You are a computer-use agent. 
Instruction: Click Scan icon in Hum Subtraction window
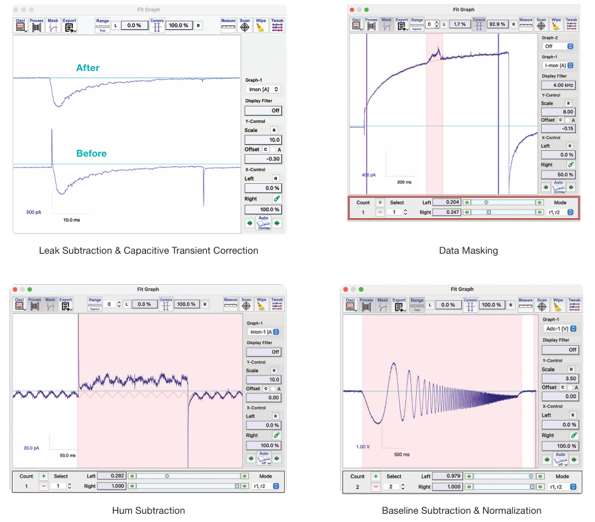(246, 304)
